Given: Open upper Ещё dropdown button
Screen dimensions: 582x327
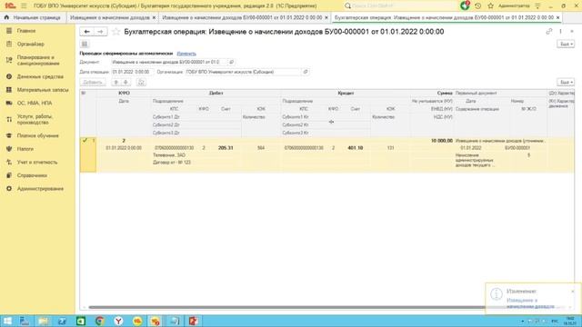Looking at the screenshot, I should tap(566, 45).
